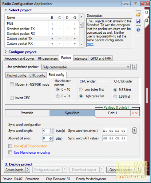Enable Modem in 4(G)FSK mode checkbox
Image resolution: width=151 pixels, height=183 pixels.
click(12, 85)
